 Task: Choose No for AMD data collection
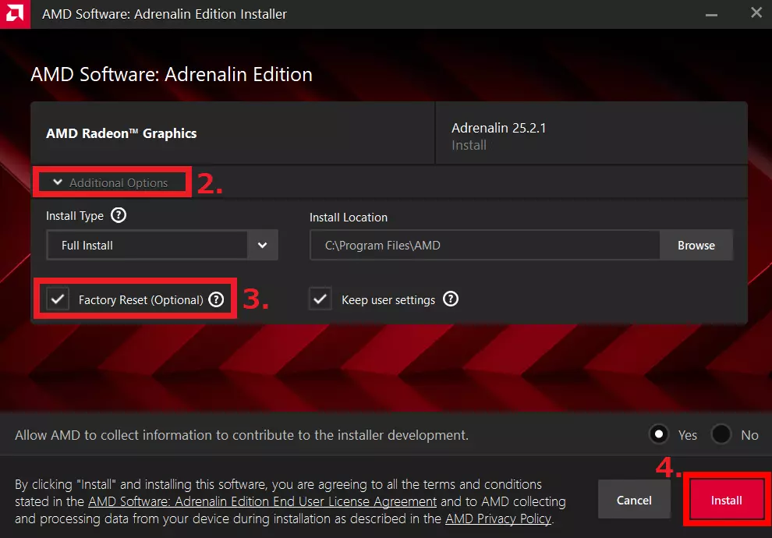pyautogui.click(x=721, y=434)
